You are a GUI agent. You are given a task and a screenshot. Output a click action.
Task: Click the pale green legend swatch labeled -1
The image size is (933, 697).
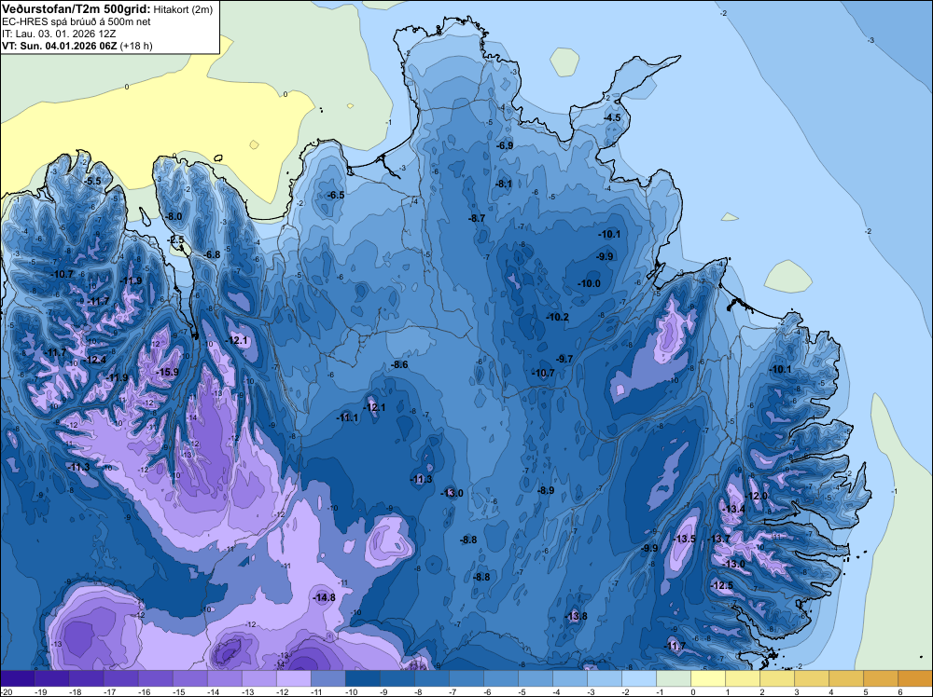pyautogui.click(x=673, y=678)
